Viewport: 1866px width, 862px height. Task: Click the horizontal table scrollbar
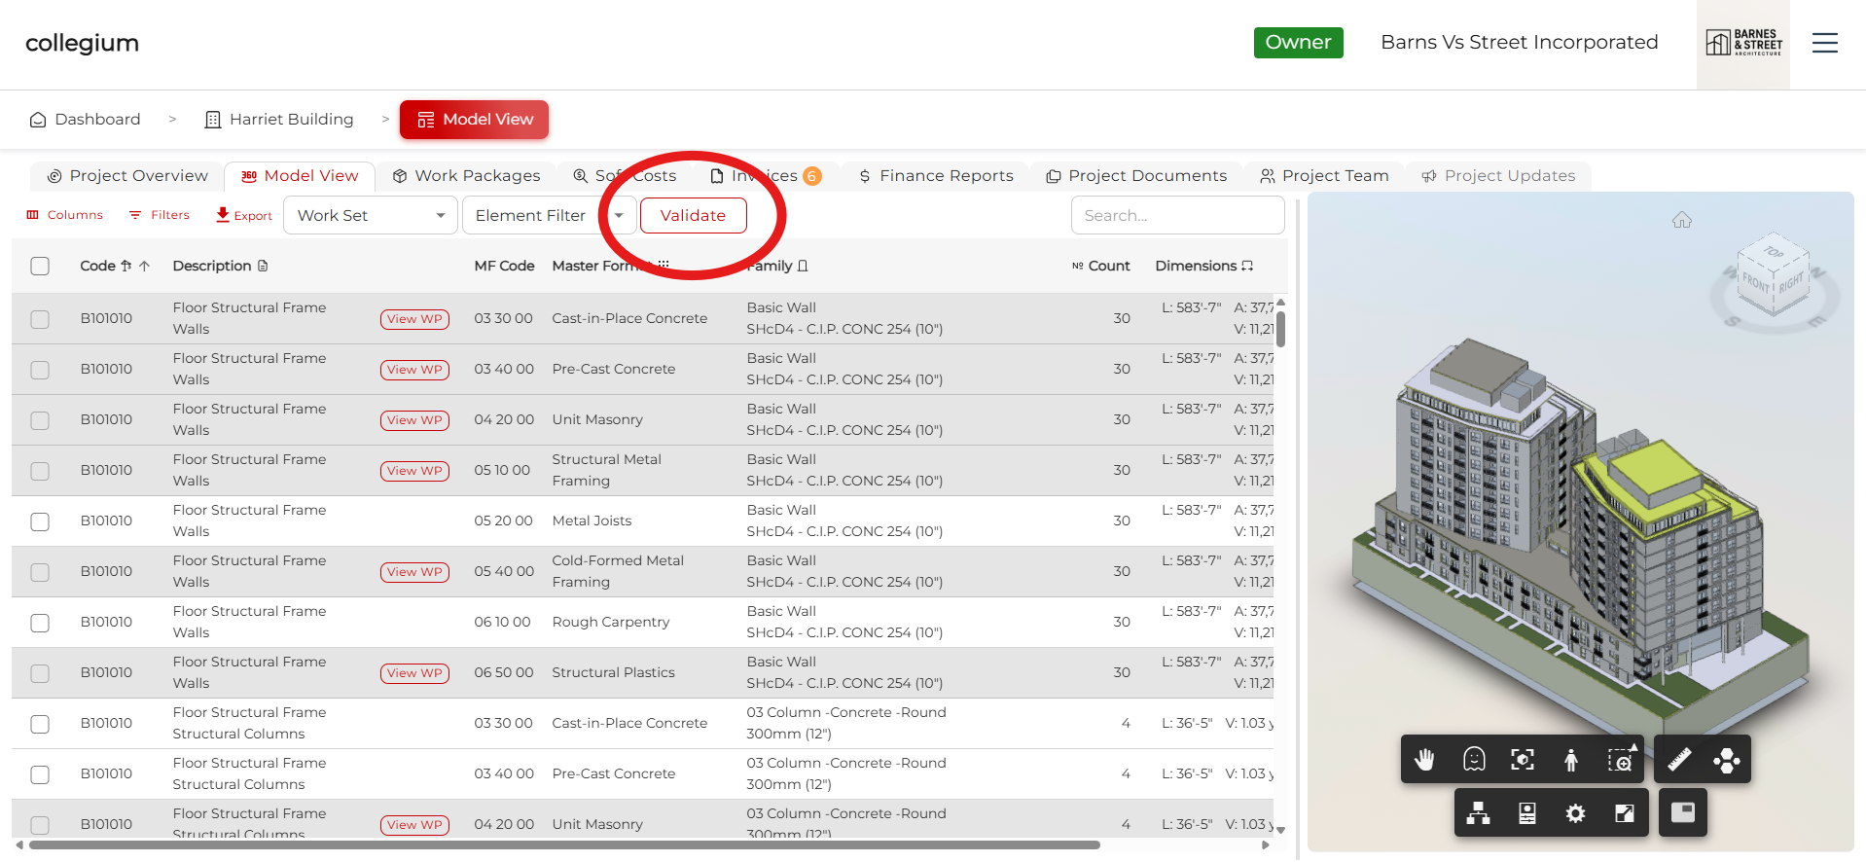click(564, 845)
